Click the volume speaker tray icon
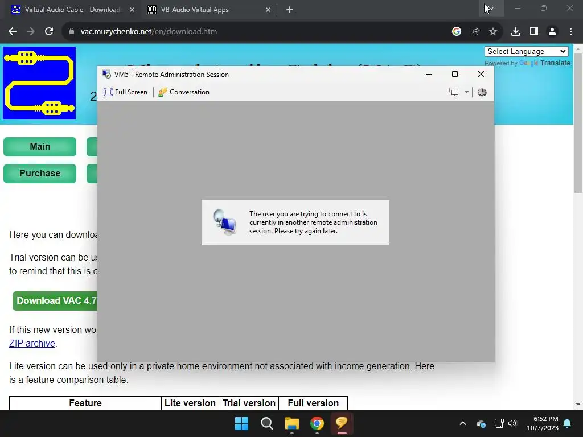 [512, 423]
